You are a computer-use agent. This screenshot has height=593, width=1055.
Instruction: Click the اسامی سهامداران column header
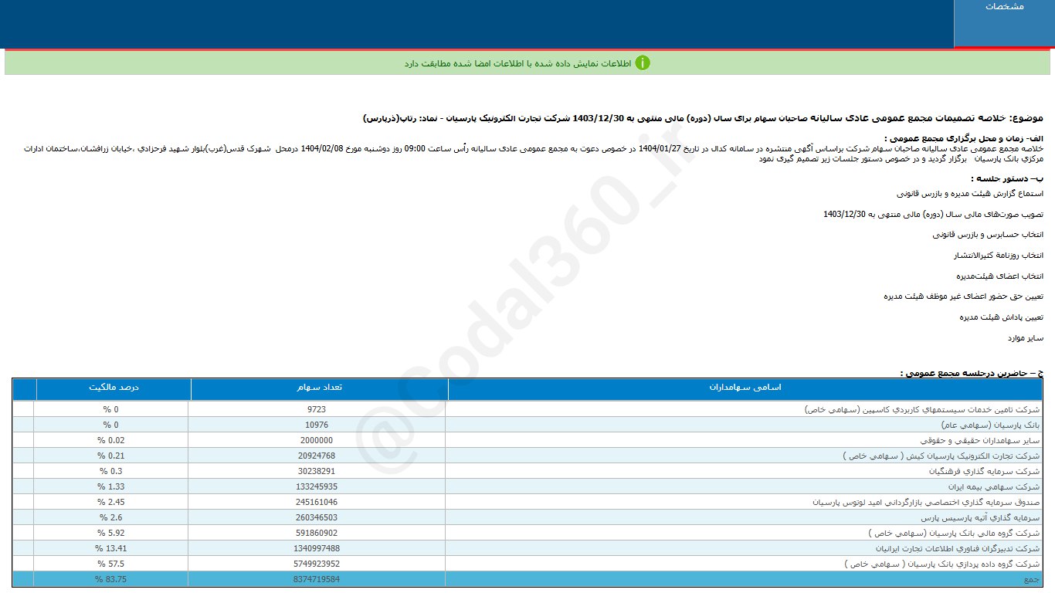[745, 388]
